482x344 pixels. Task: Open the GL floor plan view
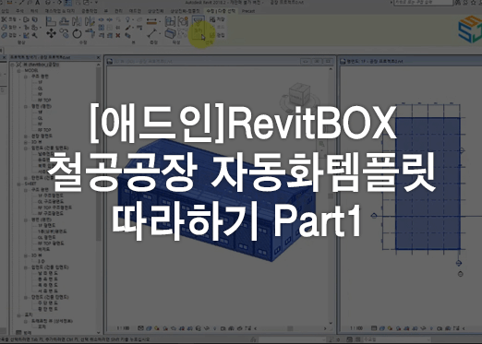click(41, 118)
